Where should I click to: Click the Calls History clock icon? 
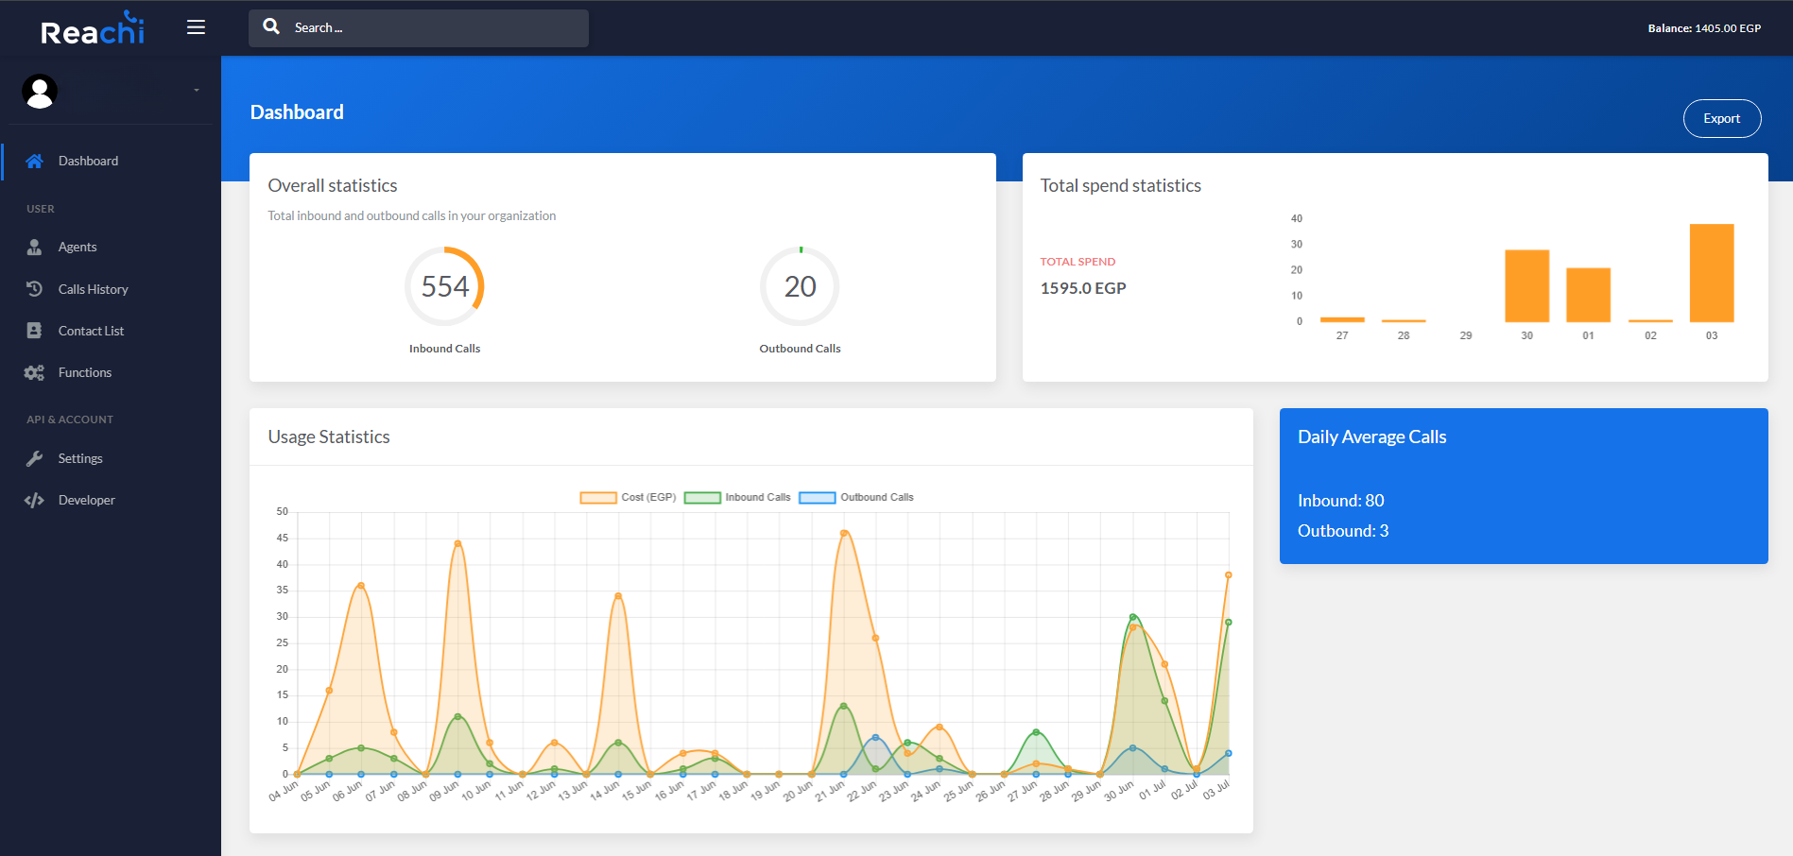(x=34, y=289)
